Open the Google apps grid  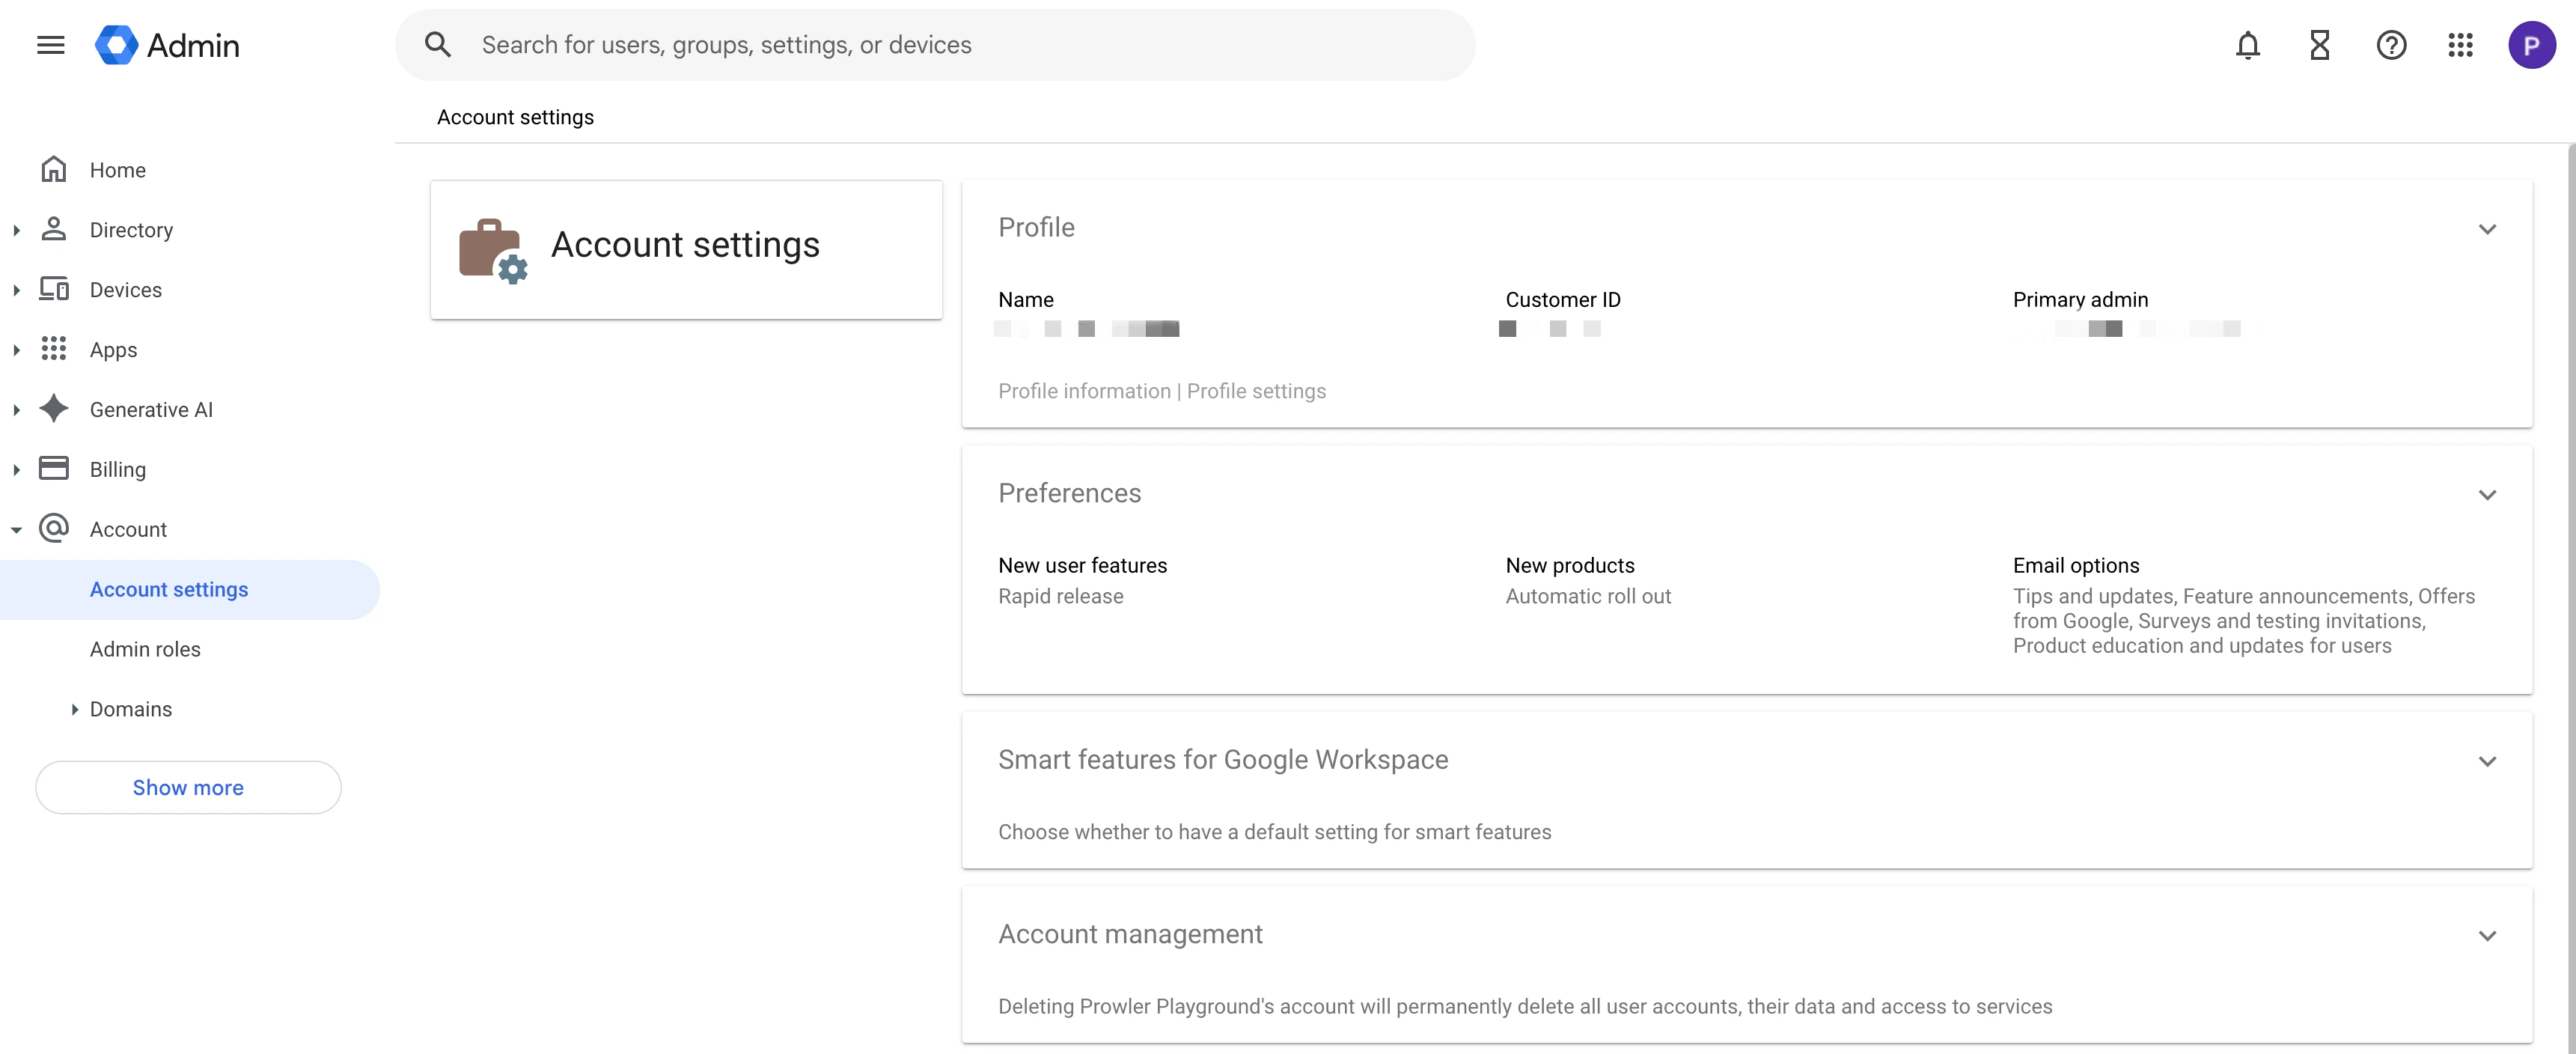point(2461,45)
